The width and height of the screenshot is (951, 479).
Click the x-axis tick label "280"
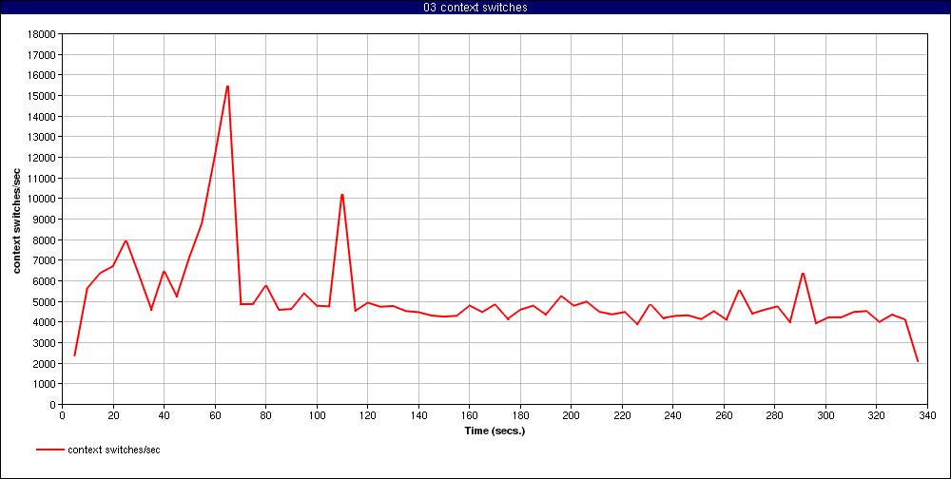(775, 415)
